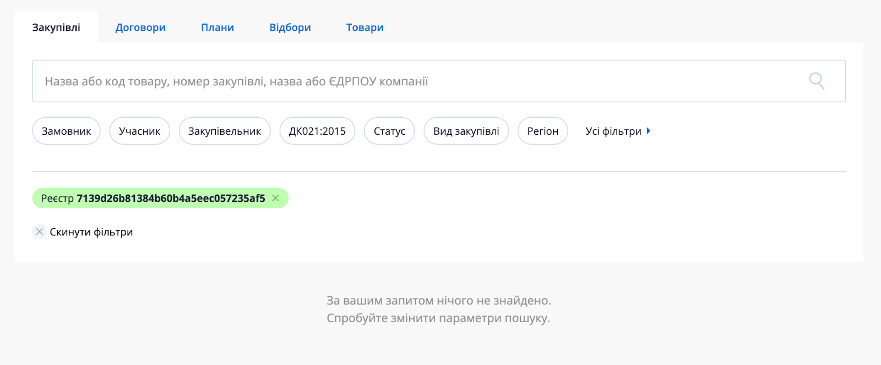Go to the Відбори tab
Viewport: 881px width, 365px height.
tap(290, 27)
